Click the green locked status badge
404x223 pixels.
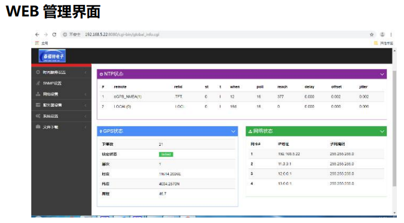click(x=166, y=154)
